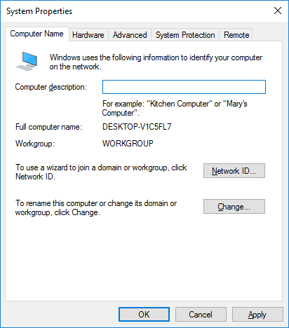The height and width of the screenshot is (328, 289).
Task: Click the 'To rename this computer' text
Action: click(96, 208)
